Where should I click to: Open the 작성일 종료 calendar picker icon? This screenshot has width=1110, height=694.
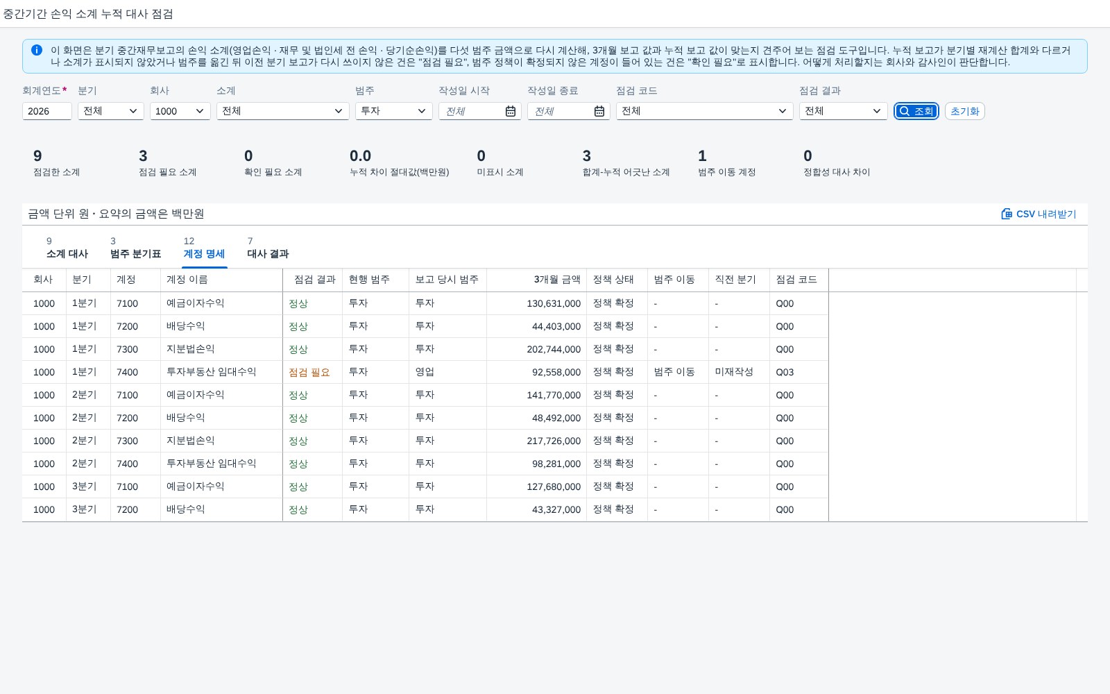(599, 111)
